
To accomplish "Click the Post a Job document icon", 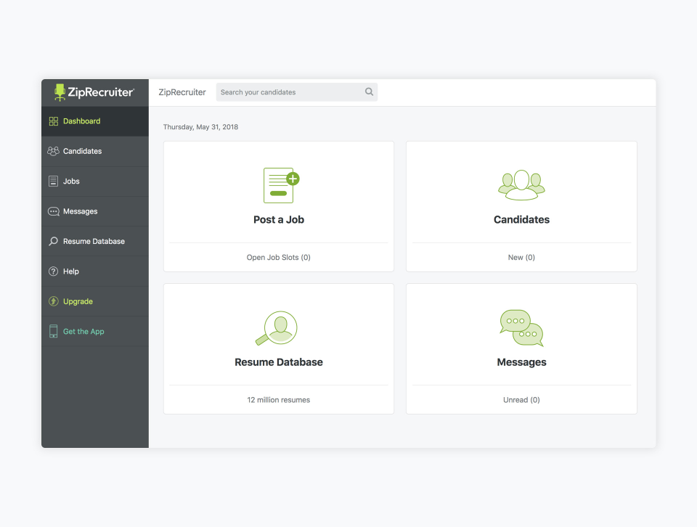I will 279,185.
